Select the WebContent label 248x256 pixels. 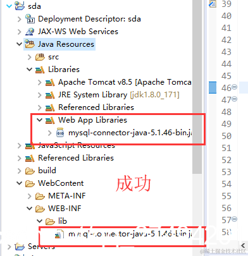(61, 183)
